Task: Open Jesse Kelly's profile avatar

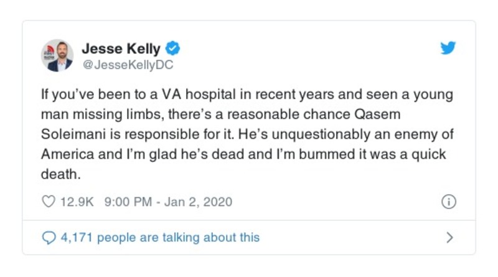Action: tap(57, 55)
